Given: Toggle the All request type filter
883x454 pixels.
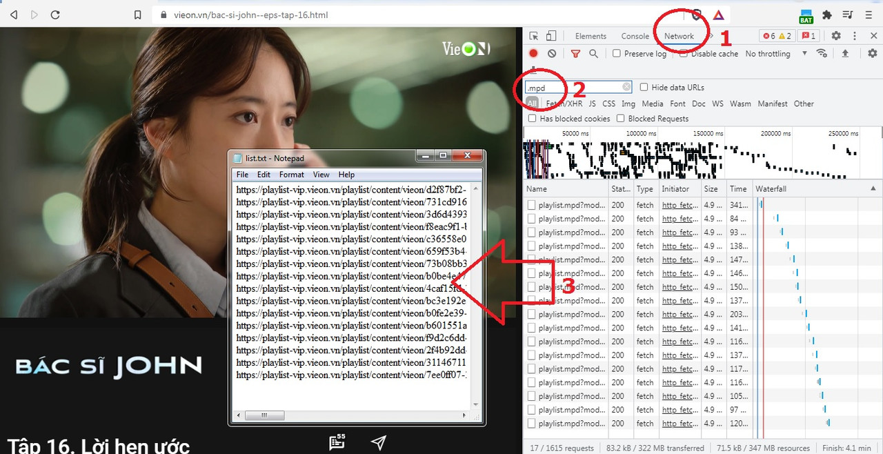Looking at the screenshot, I should (x=532, y=103).
